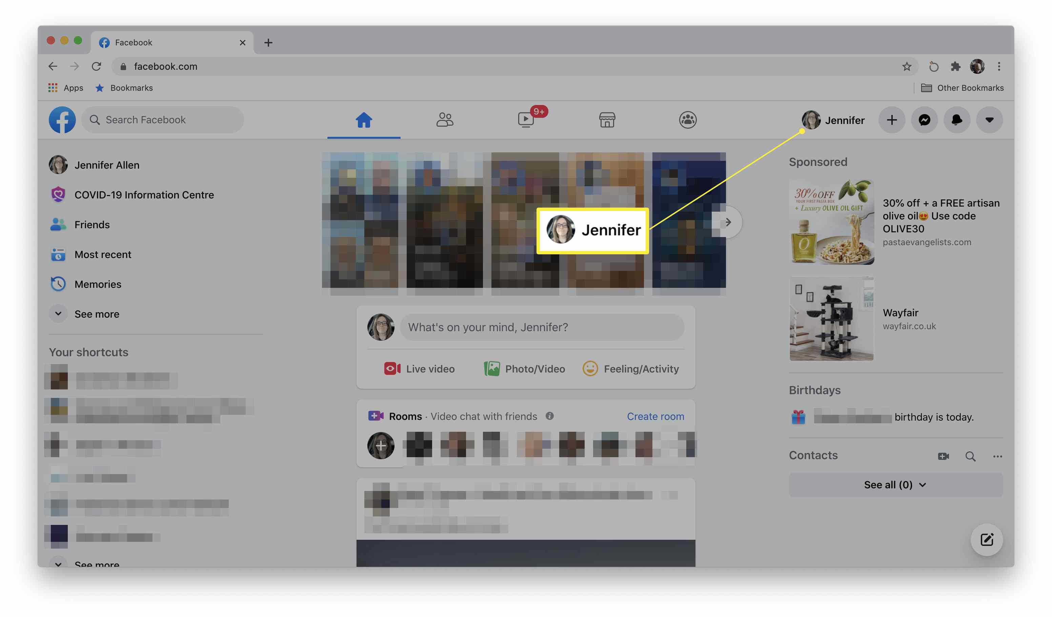Click the Create plus button
Screen dimensions: 1052x617
point(892,120)
